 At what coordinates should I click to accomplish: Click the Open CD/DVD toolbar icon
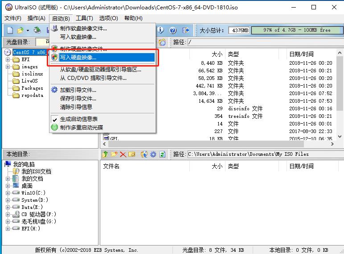(37, 30)
